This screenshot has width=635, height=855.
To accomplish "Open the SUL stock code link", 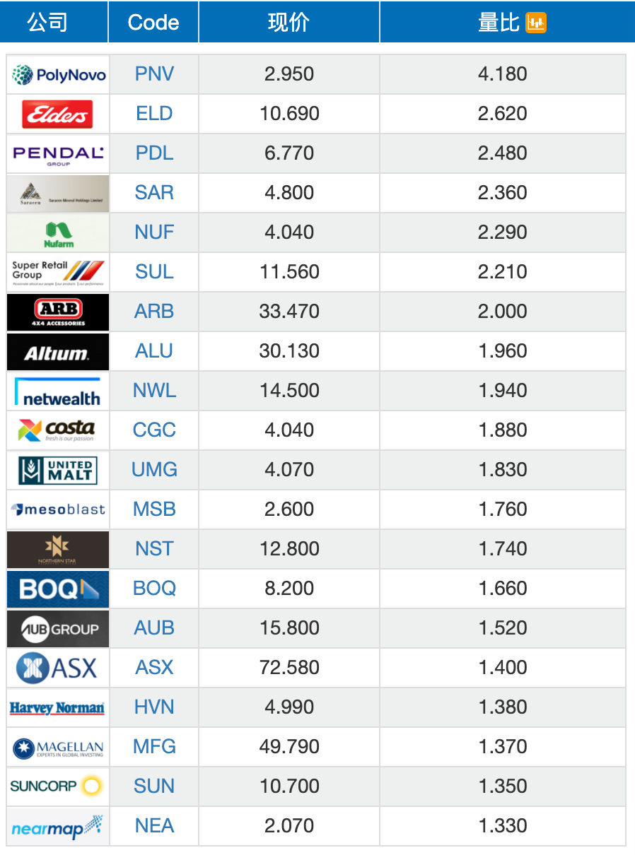I will click(154, 272).
